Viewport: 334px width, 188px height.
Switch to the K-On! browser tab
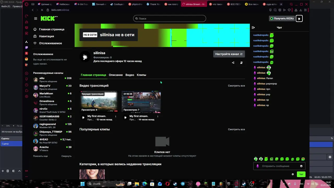[x=81, y=4]
